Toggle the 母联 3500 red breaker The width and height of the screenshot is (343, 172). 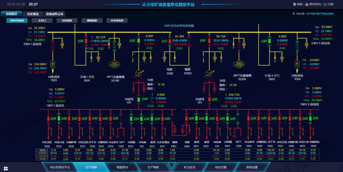[169, 41]
